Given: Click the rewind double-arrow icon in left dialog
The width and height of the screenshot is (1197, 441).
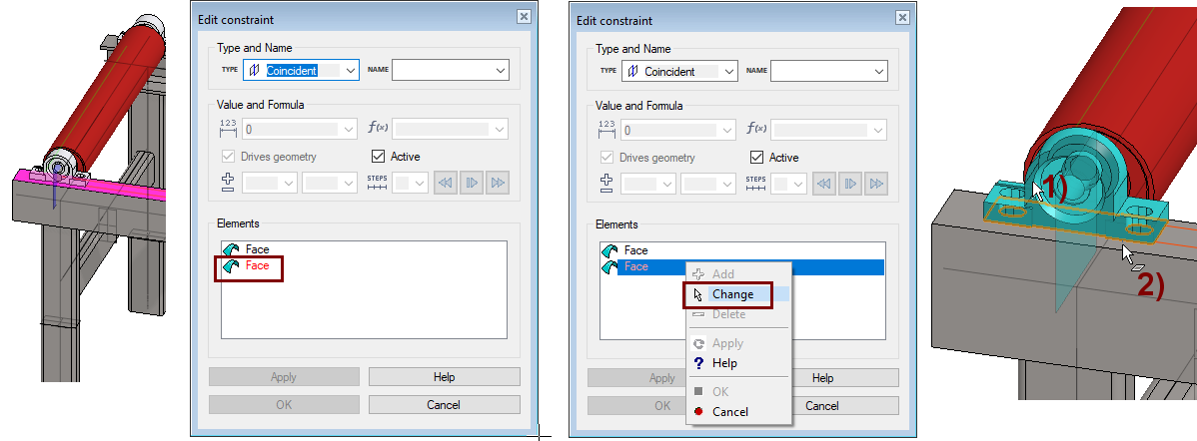Looking at the screenshot, I should (445, 183).
